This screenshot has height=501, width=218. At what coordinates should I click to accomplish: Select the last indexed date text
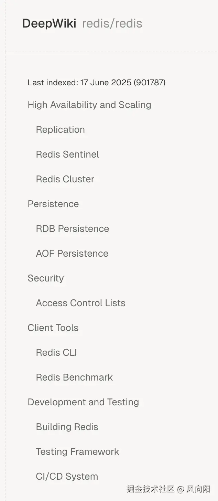point(96,83)
